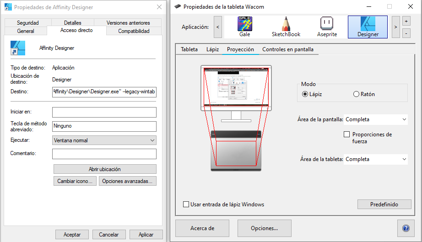Image resolution: width=422 pixels, height=242 pixels.
Task: Click Cambiar icono button
Action: point(75,181)
